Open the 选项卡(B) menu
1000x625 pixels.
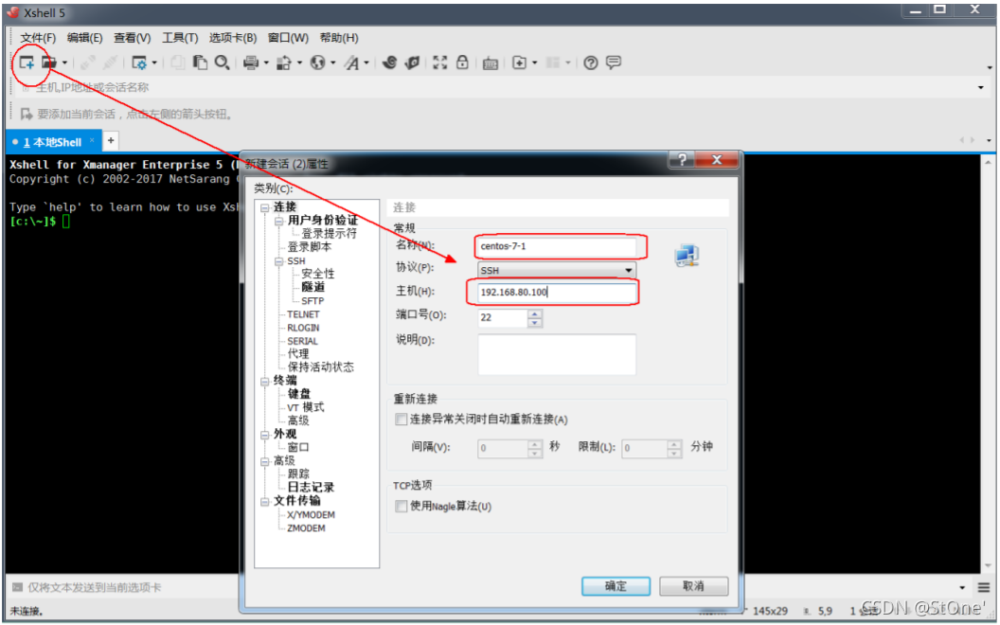(x=233, y=38)
